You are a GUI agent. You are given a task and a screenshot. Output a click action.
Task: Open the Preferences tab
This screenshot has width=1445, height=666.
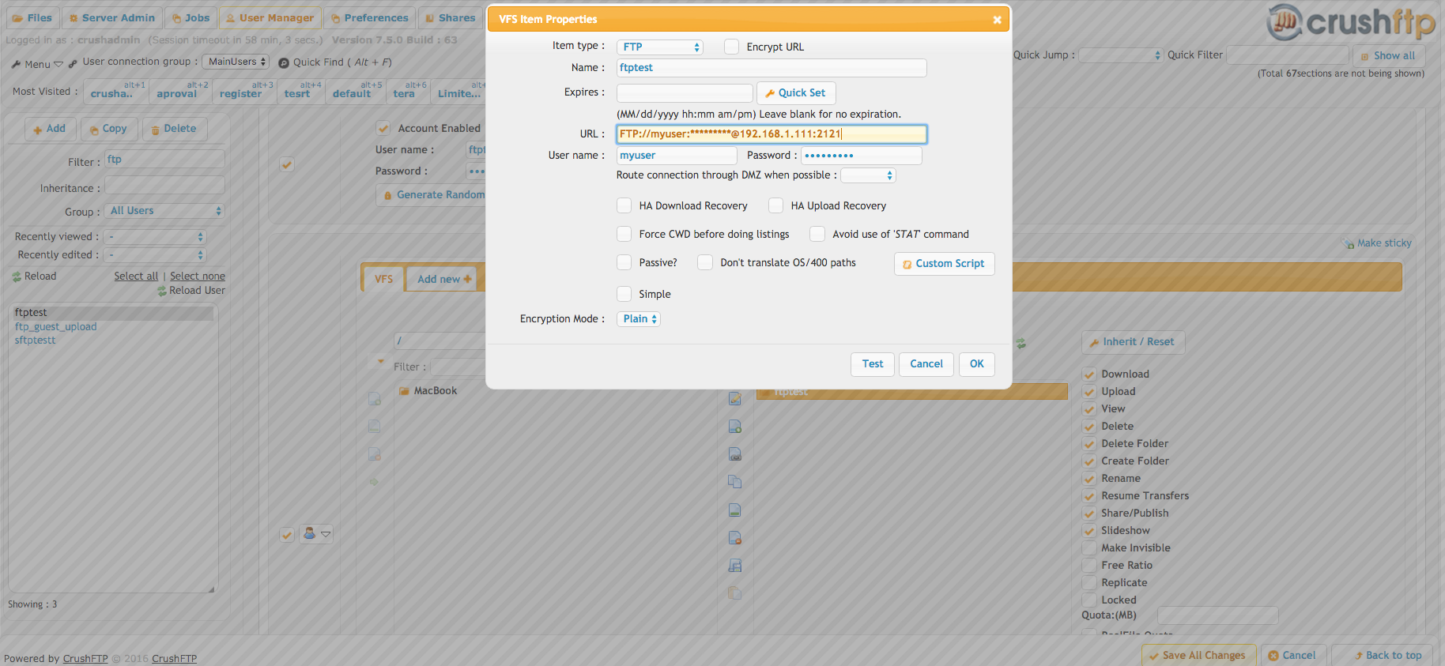click(370, 18)
